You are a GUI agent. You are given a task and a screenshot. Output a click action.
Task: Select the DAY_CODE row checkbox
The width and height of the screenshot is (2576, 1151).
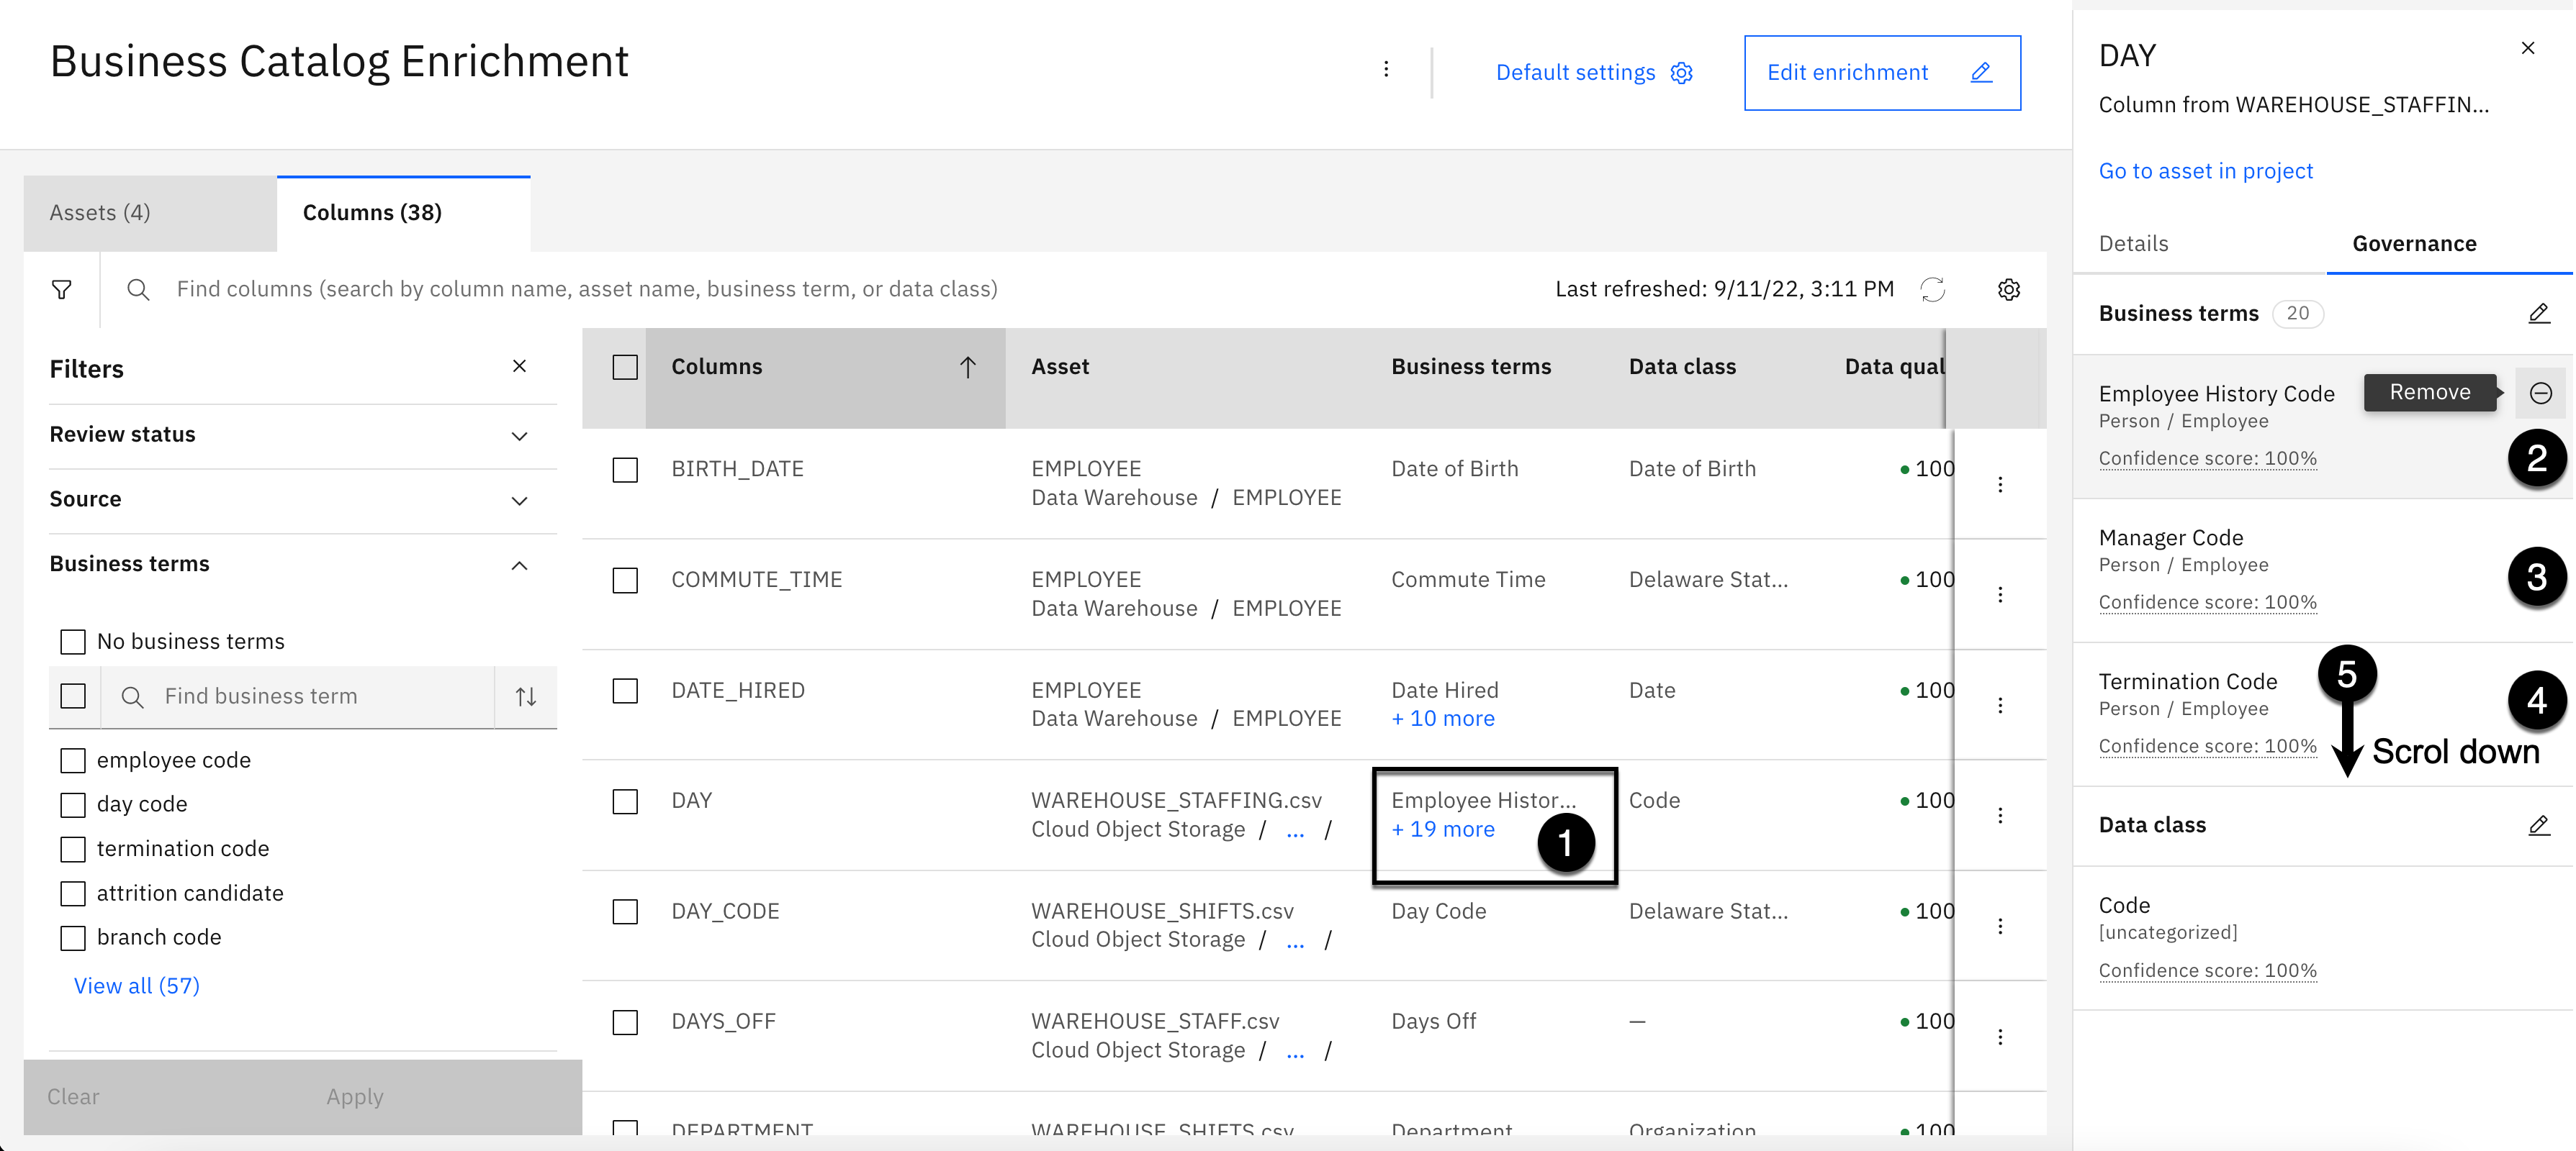pos(625,911)
